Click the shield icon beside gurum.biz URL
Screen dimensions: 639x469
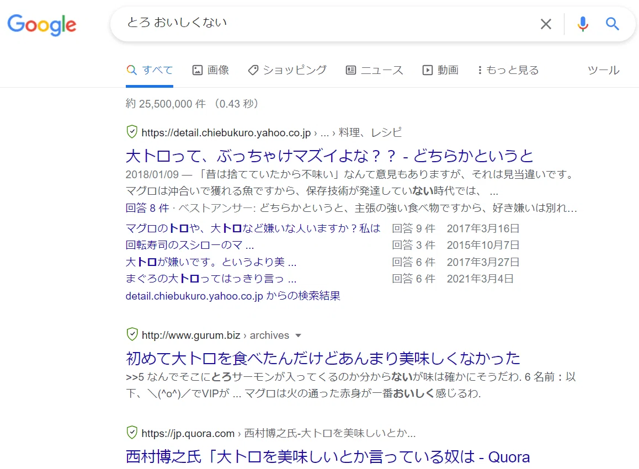[132, 334]
